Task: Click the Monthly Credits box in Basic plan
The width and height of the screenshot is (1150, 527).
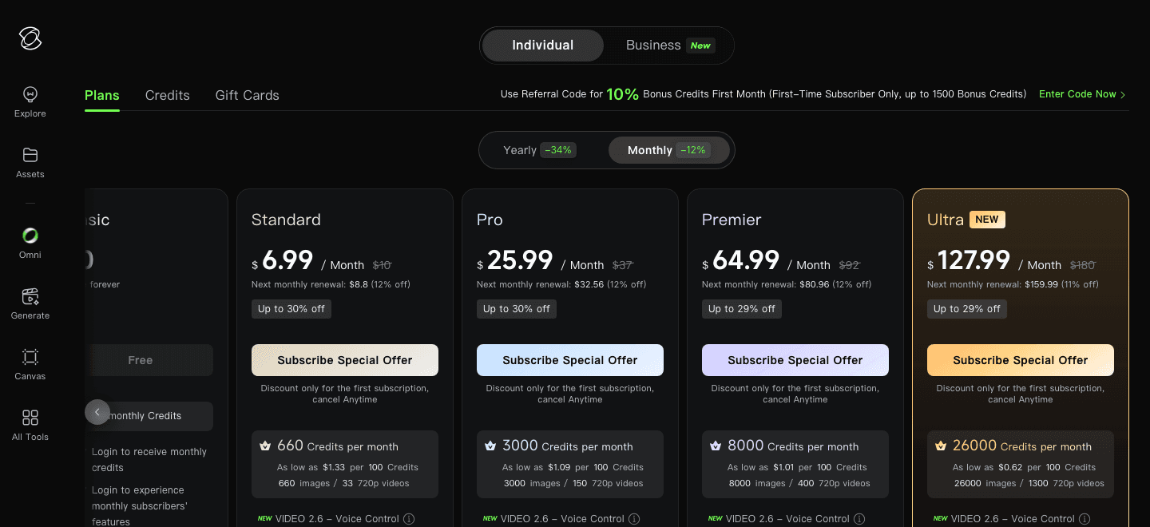Action: point(149,416)
